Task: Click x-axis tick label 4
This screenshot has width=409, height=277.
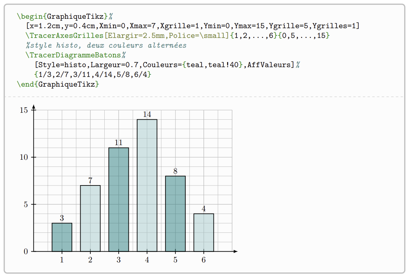Action: (x=147, y=260)
